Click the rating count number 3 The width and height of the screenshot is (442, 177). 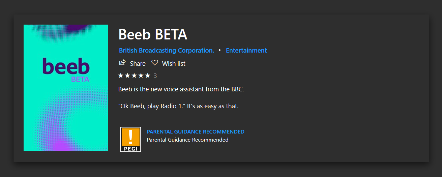155,76
